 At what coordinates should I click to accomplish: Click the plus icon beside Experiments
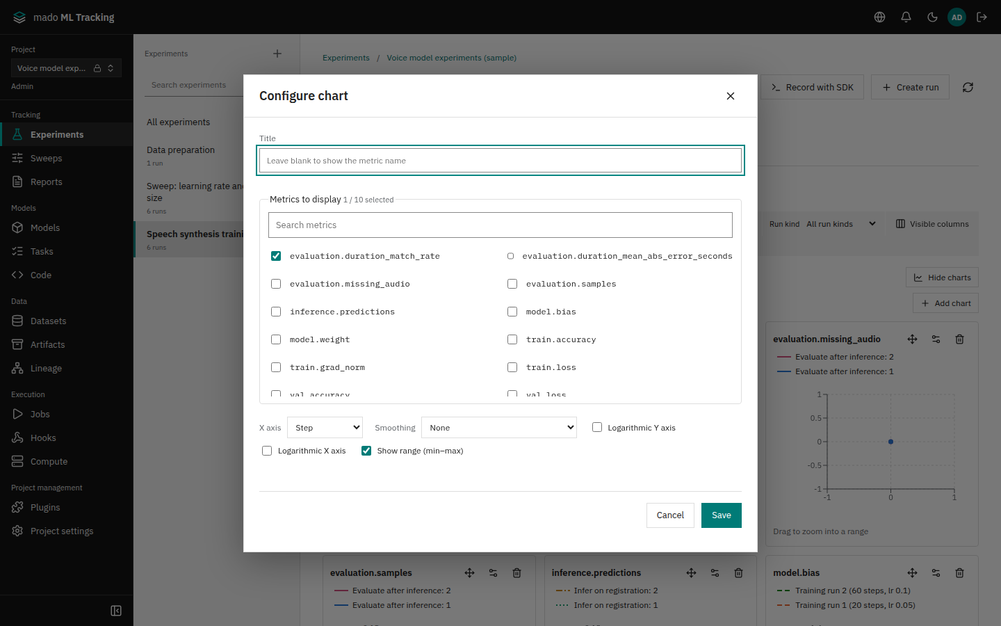coord(277,54)
